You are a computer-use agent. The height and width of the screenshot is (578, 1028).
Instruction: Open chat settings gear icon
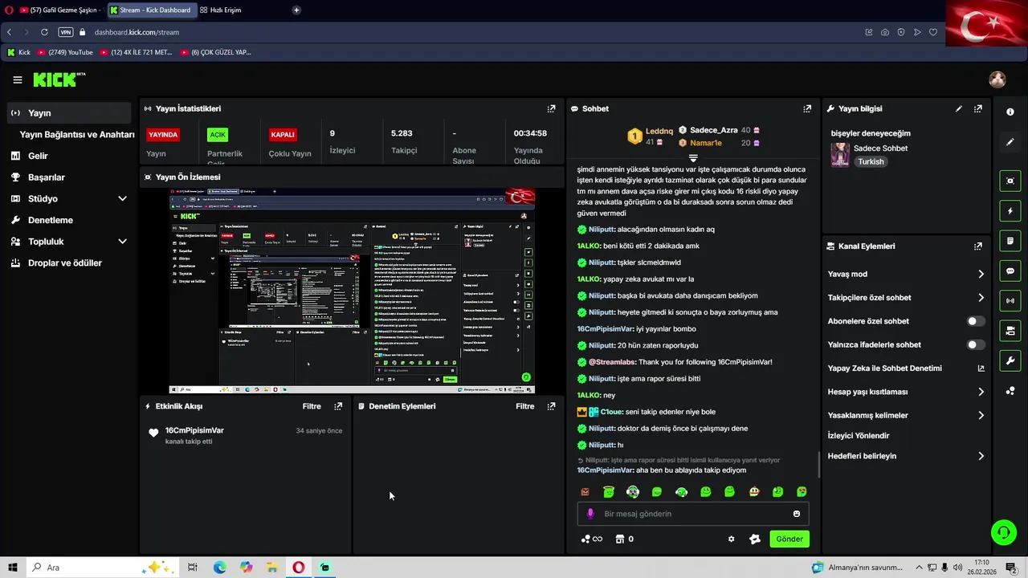[731, 539]
